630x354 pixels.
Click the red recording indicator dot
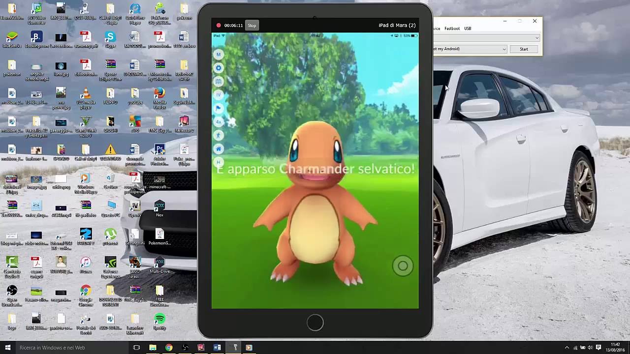[x=219, y=25]
